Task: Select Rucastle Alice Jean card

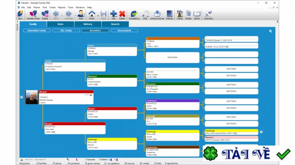Action: (x=75, y=128)
